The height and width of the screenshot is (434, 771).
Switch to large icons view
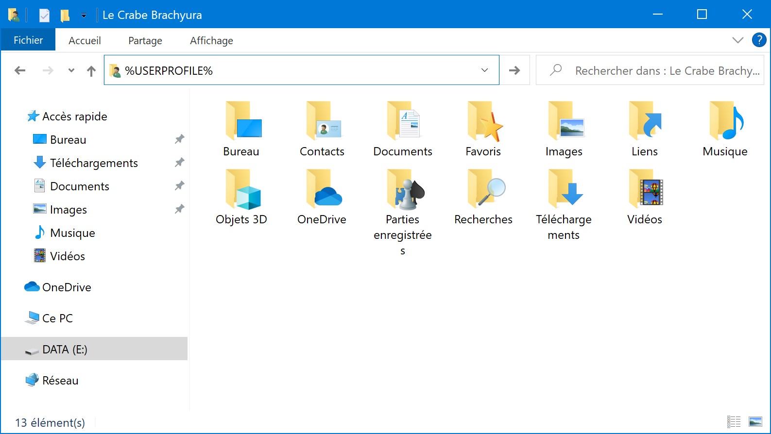tap(755, 422)
